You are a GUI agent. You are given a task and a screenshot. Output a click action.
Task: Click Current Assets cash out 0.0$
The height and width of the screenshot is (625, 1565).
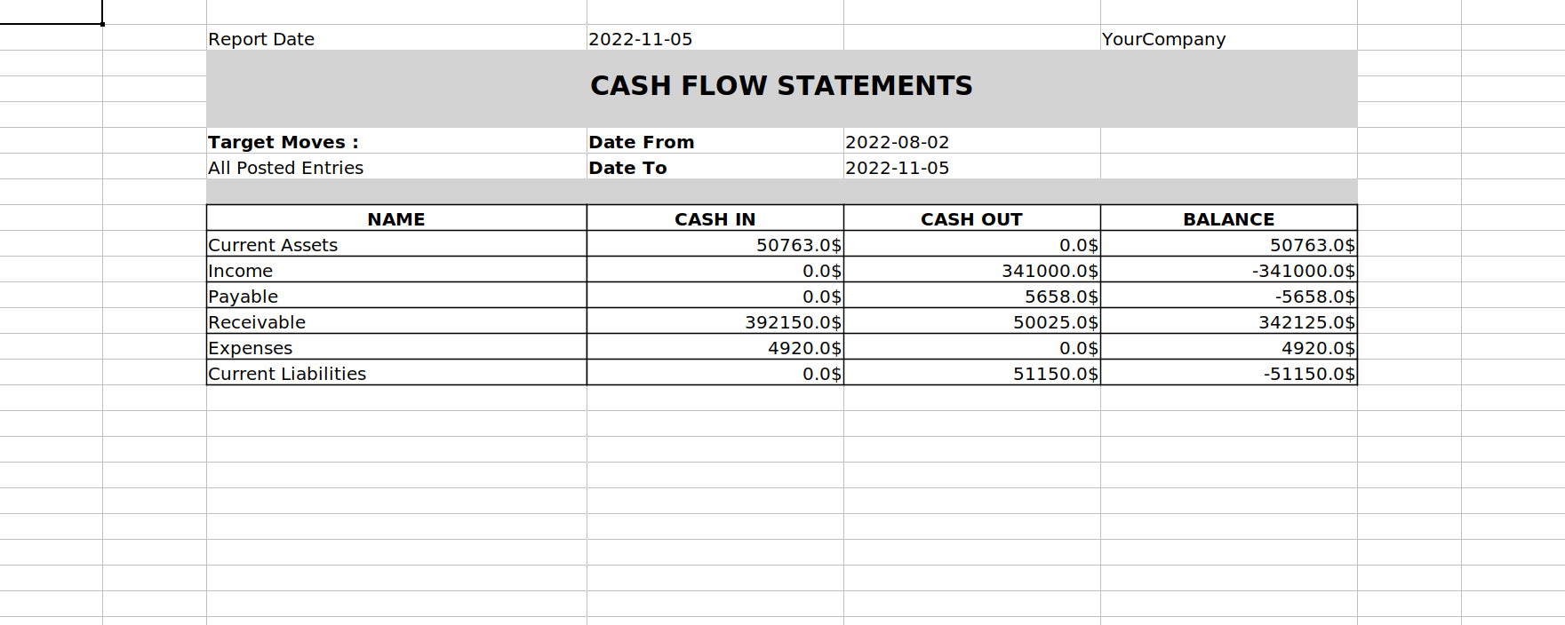[x=971, y=244]
